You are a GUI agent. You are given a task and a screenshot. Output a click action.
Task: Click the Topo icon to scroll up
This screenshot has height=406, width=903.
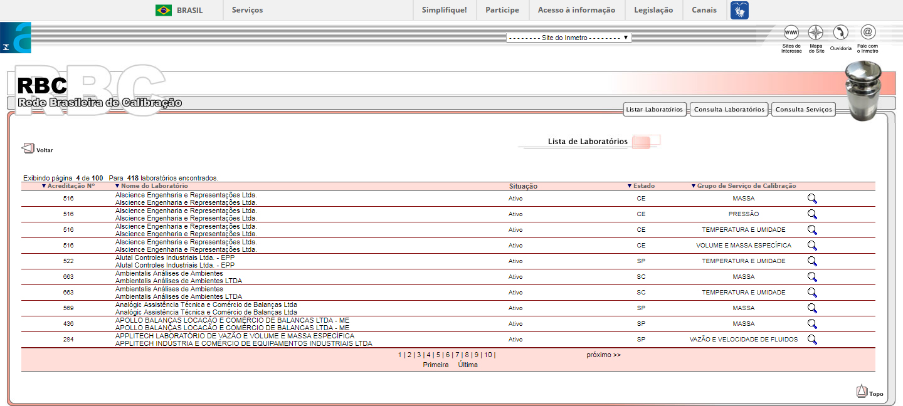(x=862, y=392)
